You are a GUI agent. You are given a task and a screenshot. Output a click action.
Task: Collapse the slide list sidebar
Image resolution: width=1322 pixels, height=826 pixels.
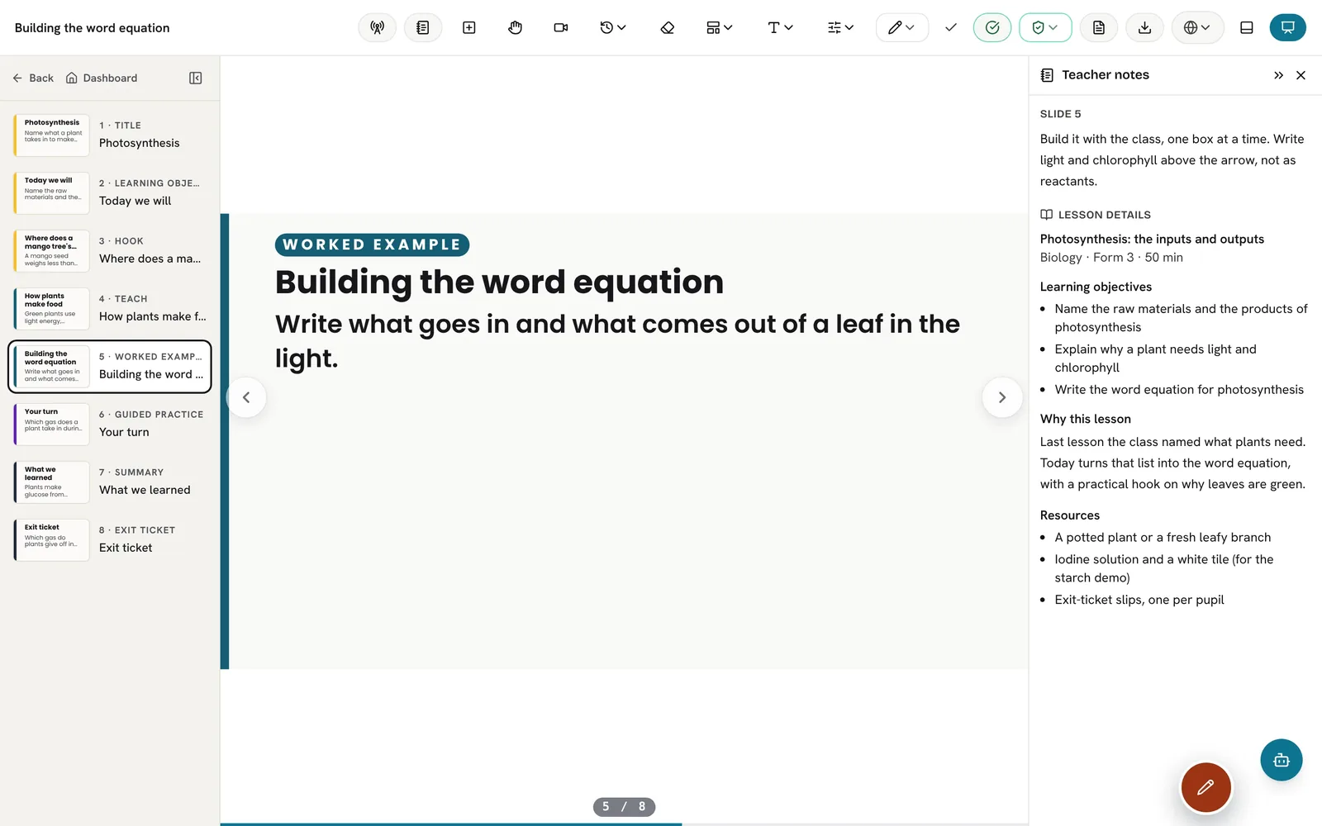click(x=196, y=78)
